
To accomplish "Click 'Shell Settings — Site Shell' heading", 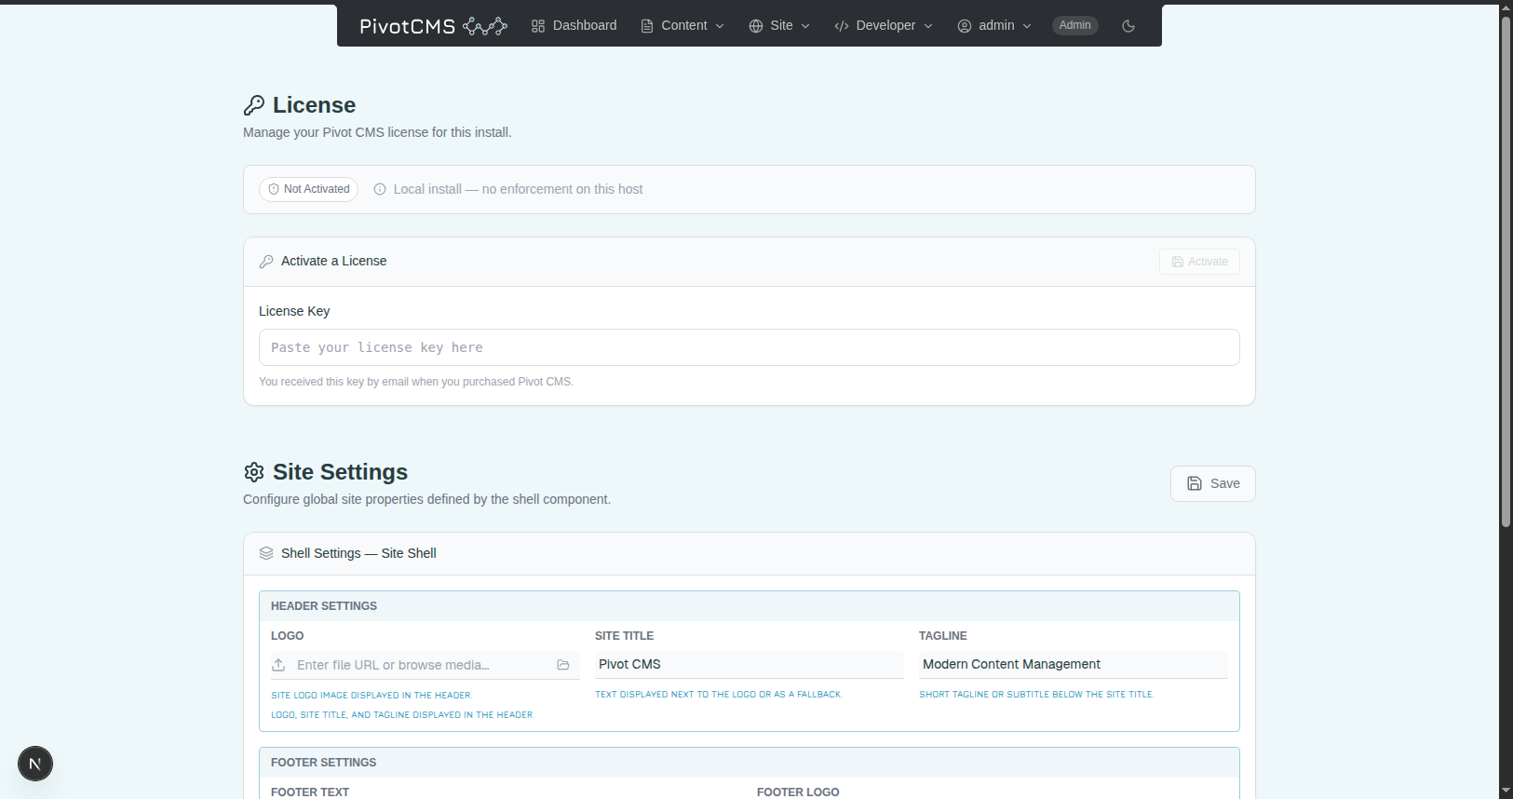I will (x=358, y=553).
